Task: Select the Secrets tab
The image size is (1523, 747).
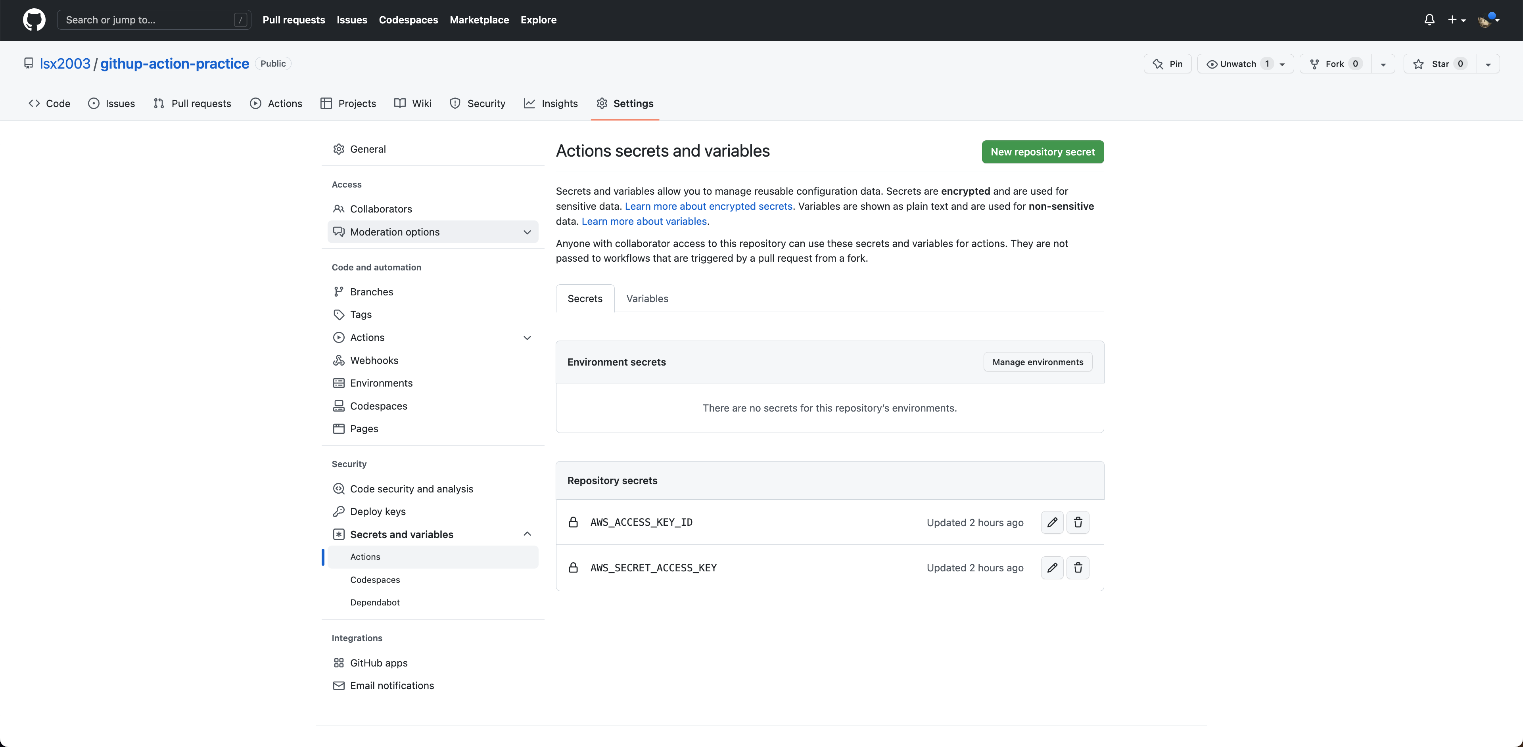Action: 585,299
